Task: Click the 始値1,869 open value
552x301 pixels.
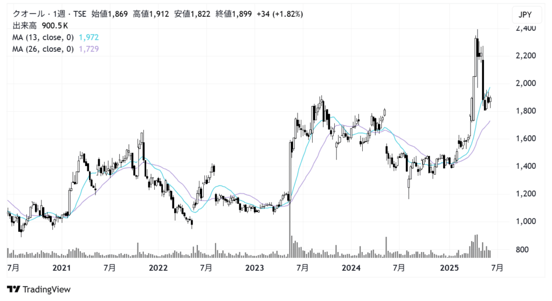Action: pyautogui.click(x=109, y=14)
